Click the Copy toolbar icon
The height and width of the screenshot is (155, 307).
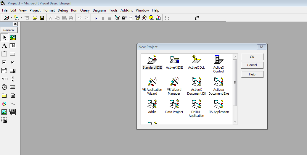(57, 18)
